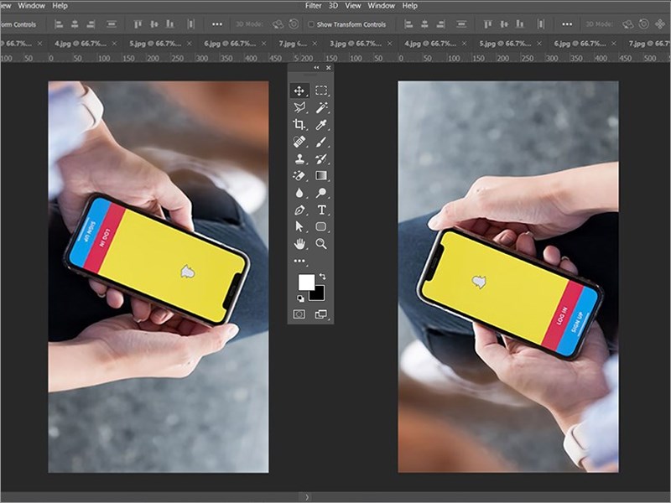The image size is (671, 503).
Task: Align bottom edges in left window options bar
Action: click(x=170, y=24)
